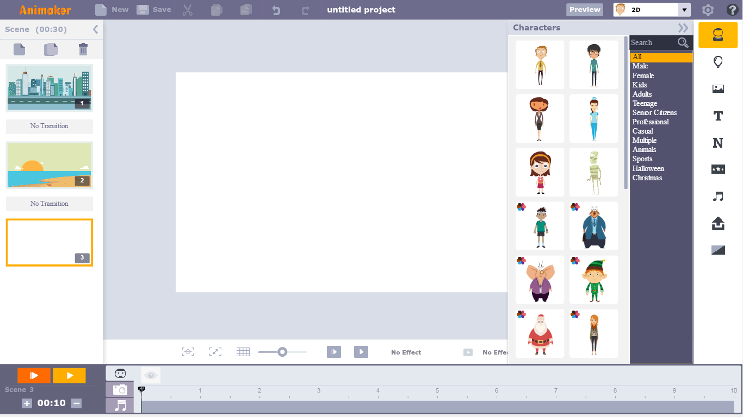
Task: Open the Music panel icon
Action: pos(718,197)
